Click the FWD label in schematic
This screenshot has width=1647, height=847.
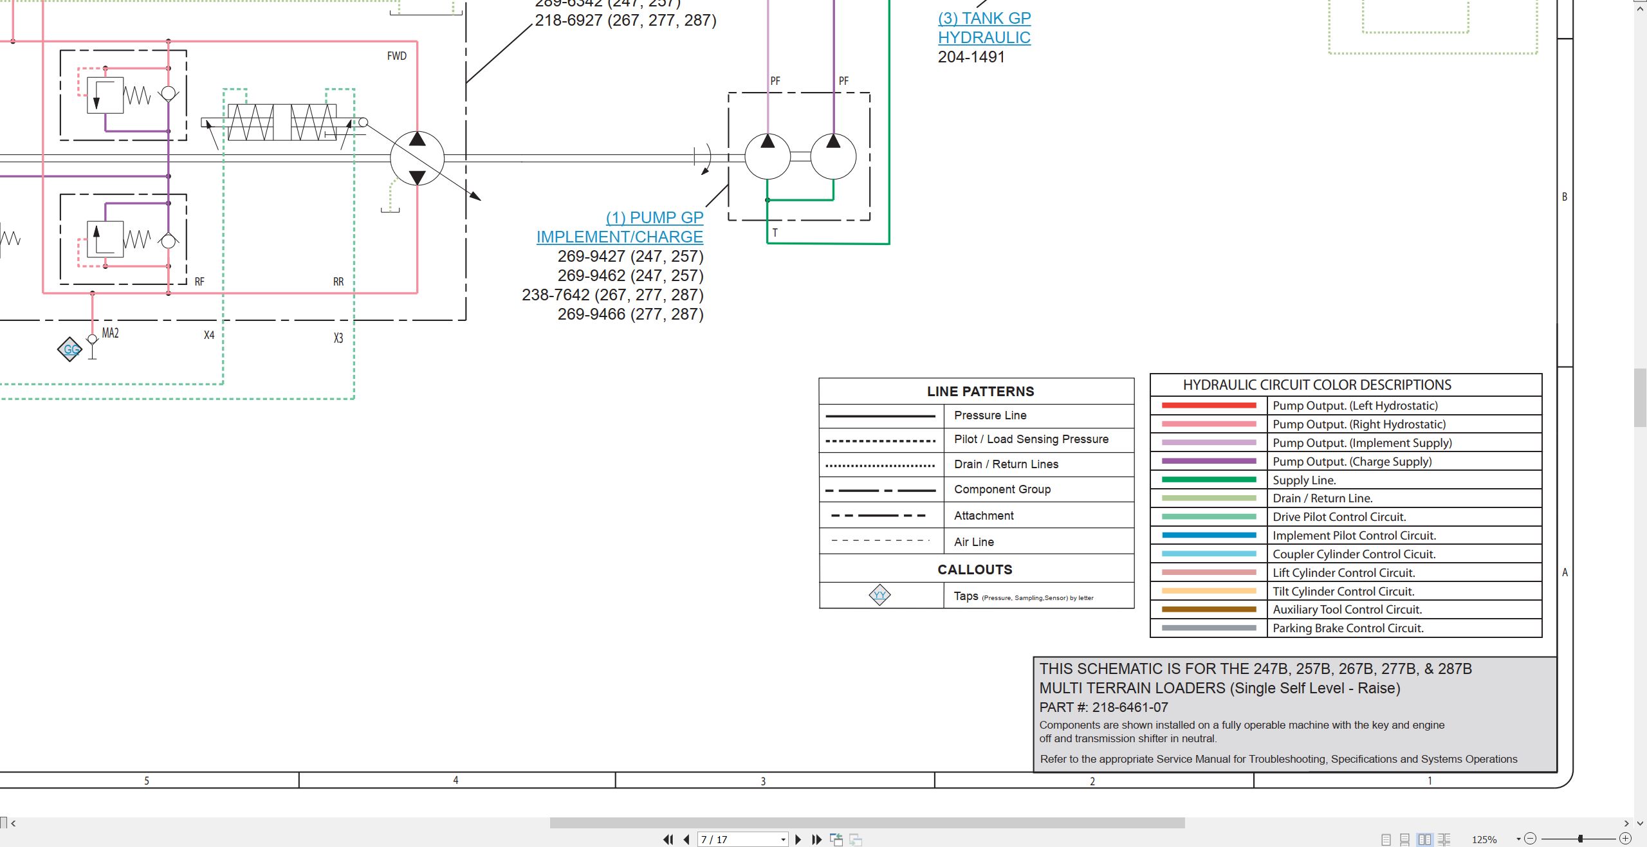pyautogui.click(x=397, y=56)
